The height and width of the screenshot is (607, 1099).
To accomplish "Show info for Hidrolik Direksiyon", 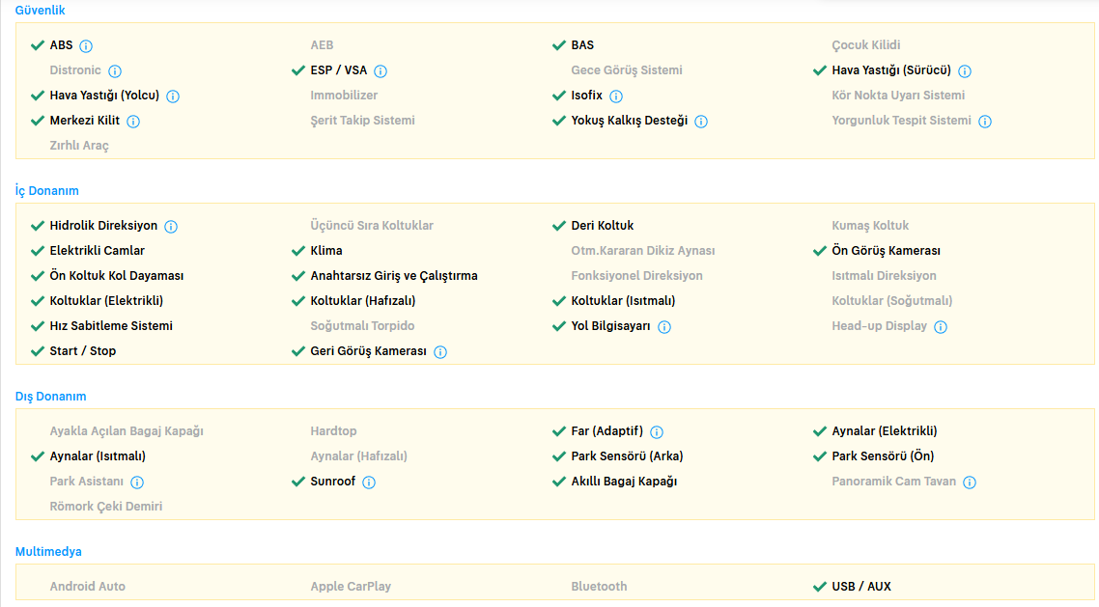I will coord(171,227).
